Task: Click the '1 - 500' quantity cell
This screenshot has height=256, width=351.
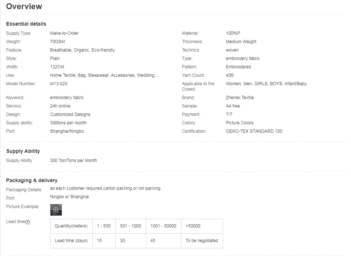Action: (x=104, y=226)
